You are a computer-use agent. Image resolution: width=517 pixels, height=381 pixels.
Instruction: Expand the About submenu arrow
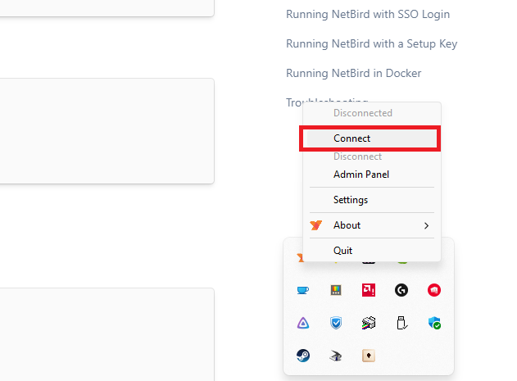click(x=426, y=225)
